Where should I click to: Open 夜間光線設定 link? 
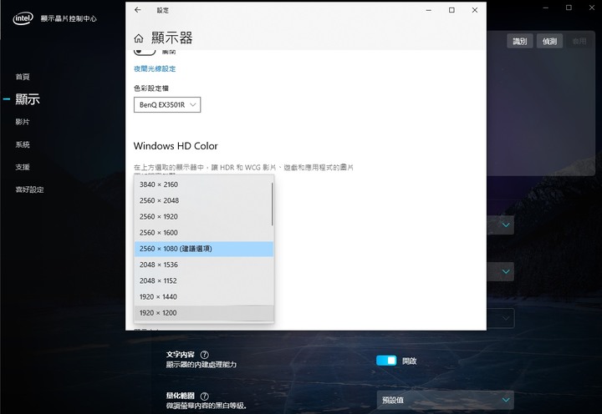[x=155, y=69]
